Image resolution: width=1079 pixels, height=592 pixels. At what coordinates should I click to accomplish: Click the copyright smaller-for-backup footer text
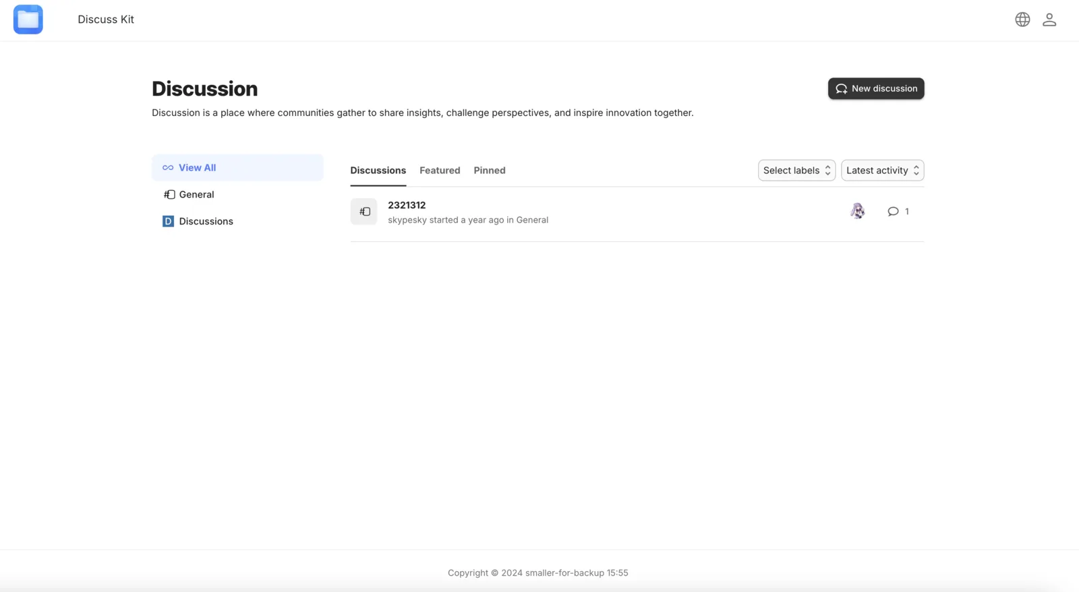tap(538, 573)
